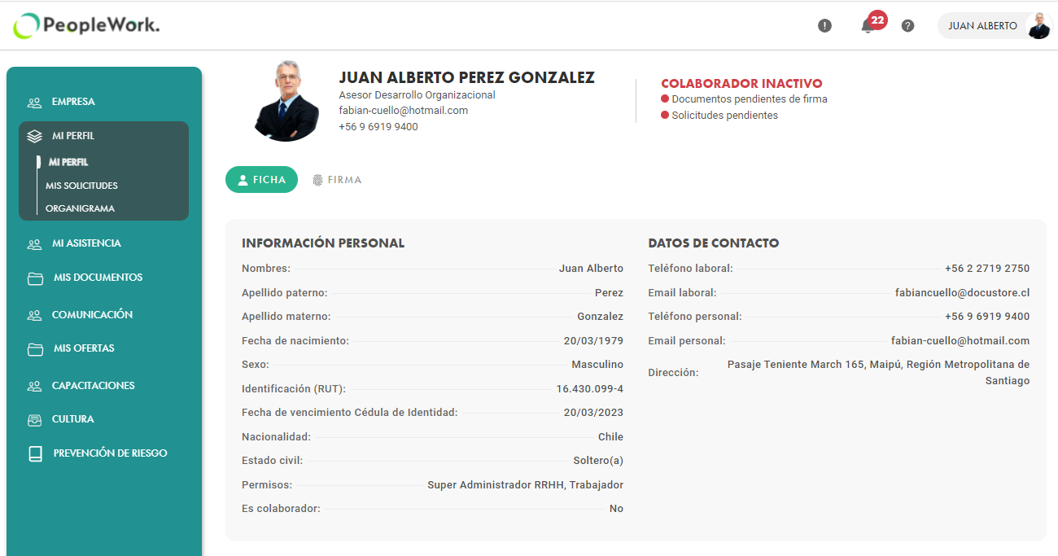Click the Sexo value Masculino
The height and width of the screenshot is (556, 1058).
coord(597,365)
